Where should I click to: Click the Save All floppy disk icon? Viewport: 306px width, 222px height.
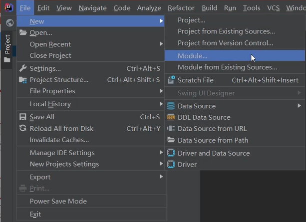tap(23, 117)
